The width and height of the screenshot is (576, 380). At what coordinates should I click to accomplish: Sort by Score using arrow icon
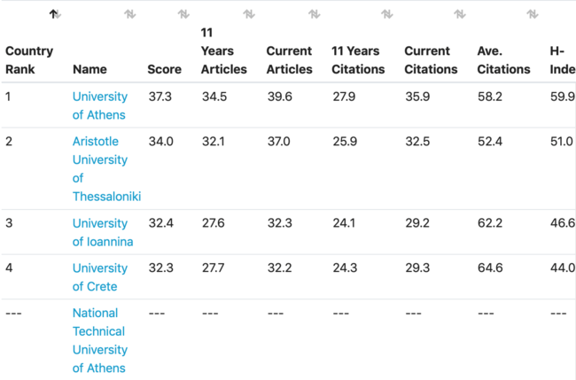pyautogui.click(x=183, y=14)
